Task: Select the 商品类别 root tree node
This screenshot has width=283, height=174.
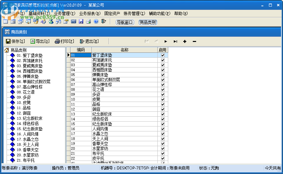Action: tap(19, 50)
